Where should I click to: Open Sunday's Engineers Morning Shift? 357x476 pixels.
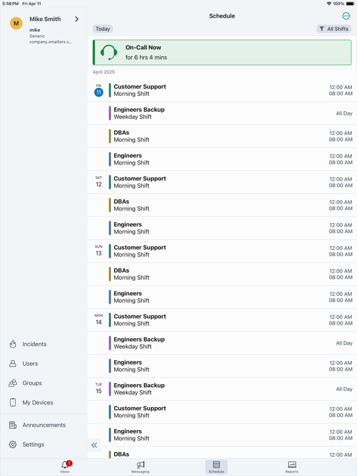(222, 297)
